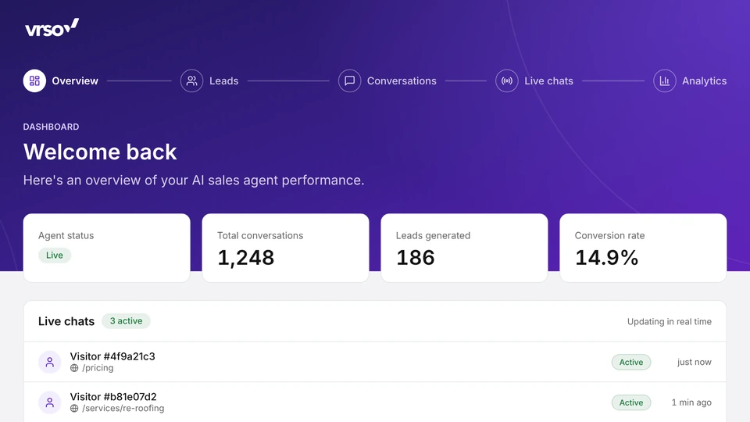Screen dimensions: 750x422
Task: Click avatar icon of Visitor #b81e07d2
Action: tap(50, 402)
